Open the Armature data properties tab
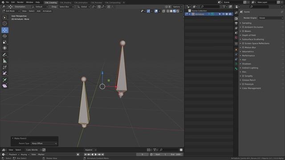This screenshot has height=160, width=285. click(x=236, y=64)
